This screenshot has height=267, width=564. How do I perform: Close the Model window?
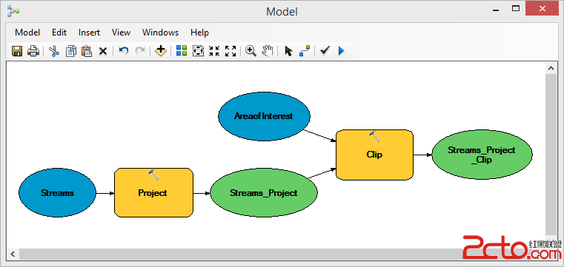point(543,9)
